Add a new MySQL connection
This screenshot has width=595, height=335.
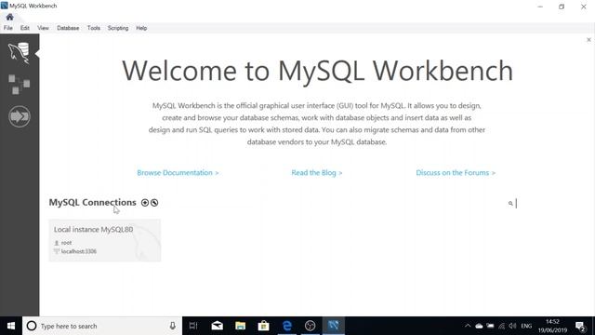pos(145,203)
